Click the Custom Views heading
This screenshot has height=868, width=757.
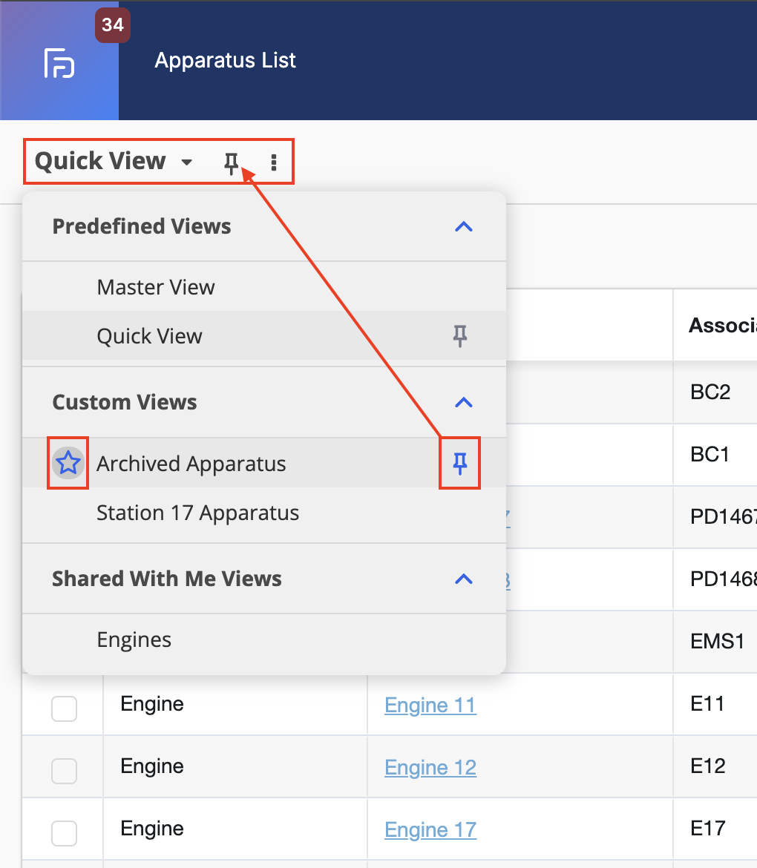pyautogui.click(x=125, y=402)
